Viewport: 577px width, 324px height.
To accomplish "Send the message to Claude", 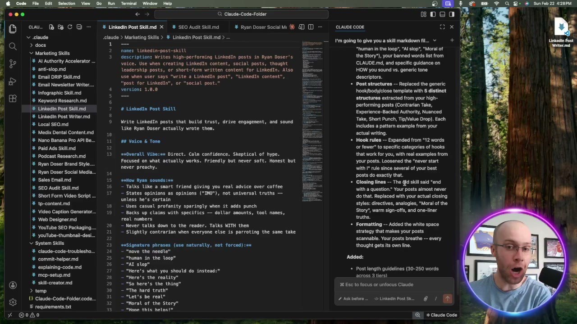I will 447,298.
